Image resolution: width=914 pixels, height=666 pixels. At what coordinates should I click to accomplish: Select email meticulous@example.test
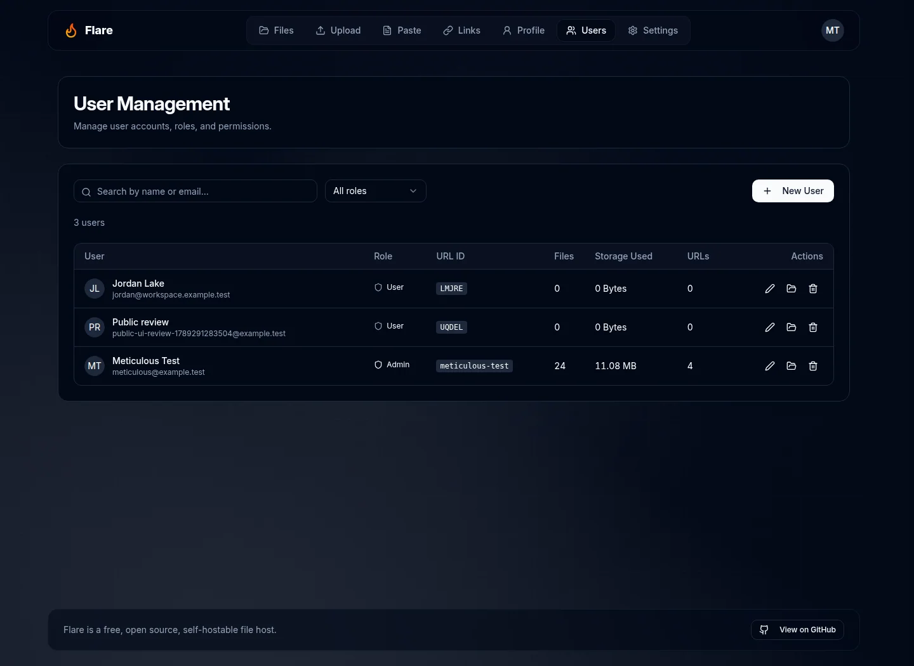pos(158,372)
